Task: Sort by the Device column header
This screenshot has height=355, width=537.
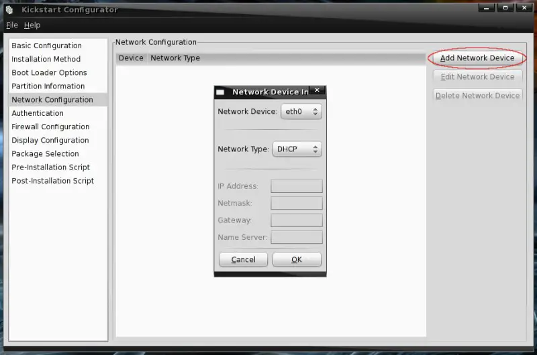Action: pos(131,58)
